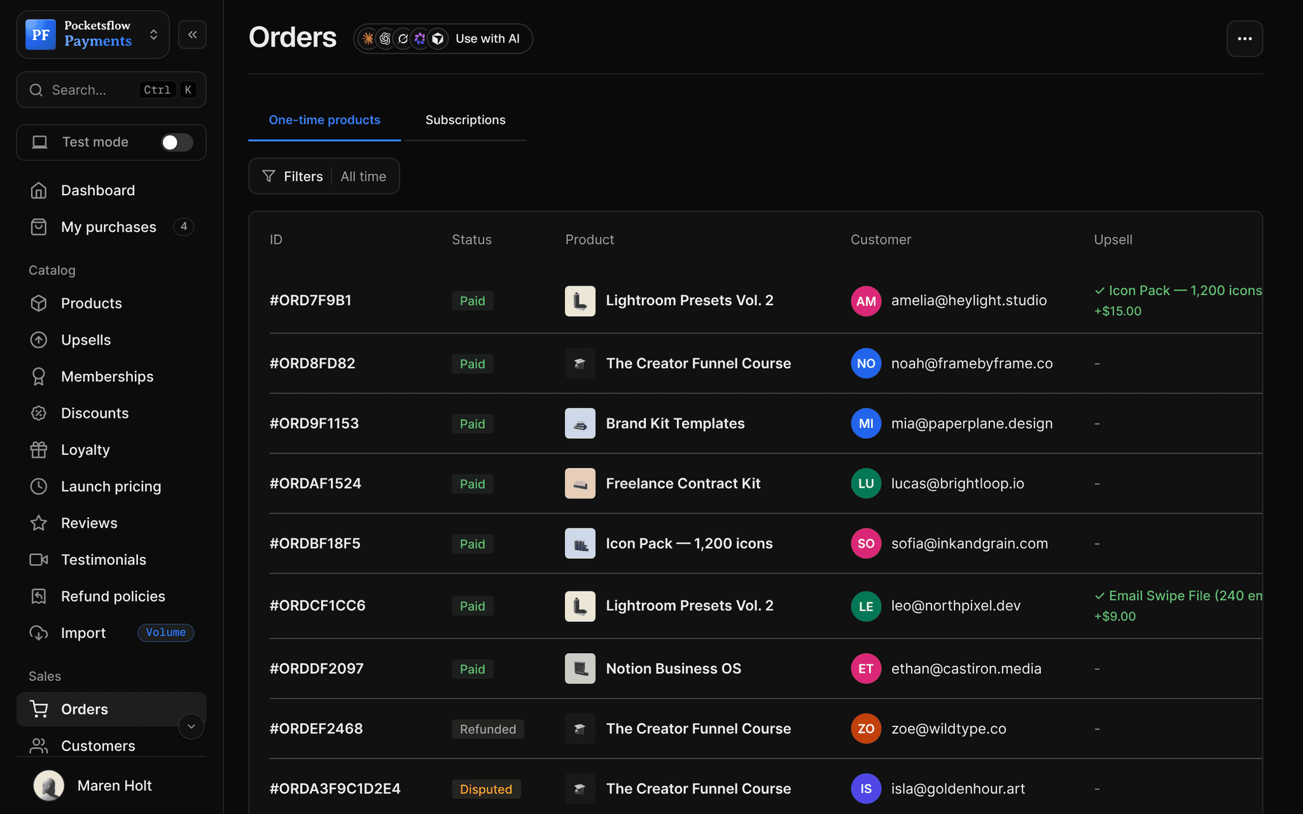This screenshot has width=1303, height=814.
Task: Open Products box icon
Action: point(39,303)
